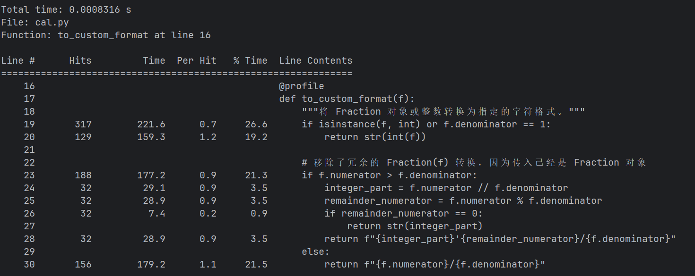Click the remainder_numerator assignment code line
This screenshot has height=276, width=695.
click(x=463, y=201)
